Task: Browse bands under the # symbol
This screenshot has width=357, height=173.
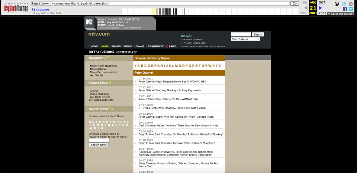Action: (x=135, y=66)
